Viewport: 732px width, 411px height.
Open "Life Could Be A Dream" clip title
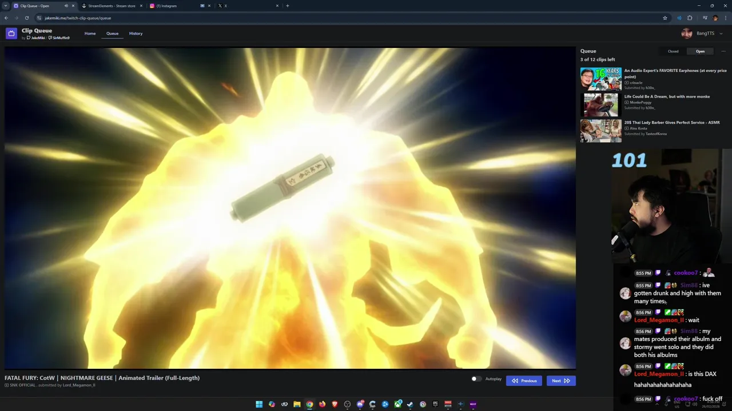pos(667,96)
